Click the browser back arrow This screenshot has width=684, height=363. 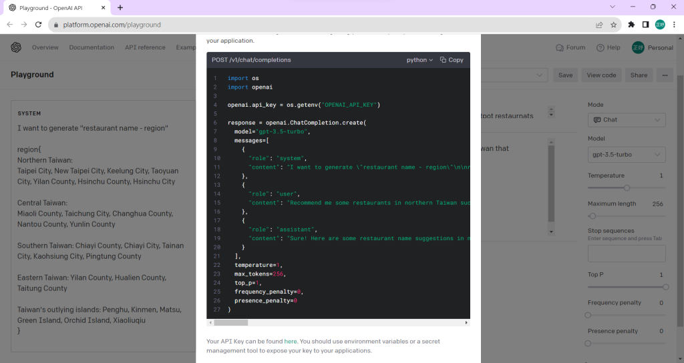(x=9, y=25)
